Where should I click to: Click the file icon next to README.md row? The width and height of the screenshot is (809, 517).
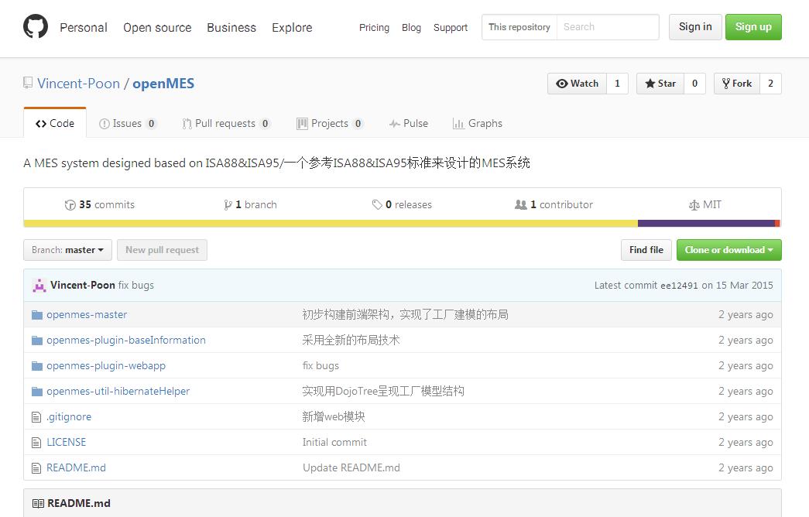(x=36, y=468)
